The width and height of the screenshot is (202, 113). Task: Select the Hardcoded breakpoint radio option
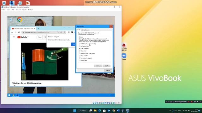[x=86, y=58]
